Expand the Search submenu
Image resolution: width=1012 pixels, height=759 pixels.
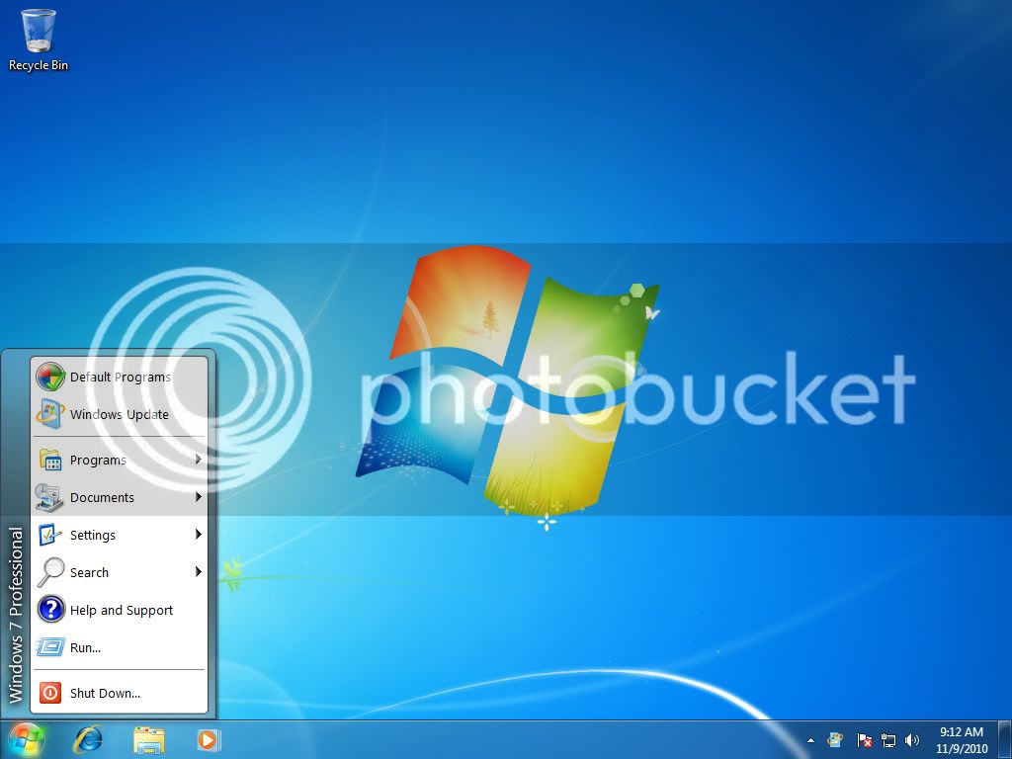click(88, 572)
